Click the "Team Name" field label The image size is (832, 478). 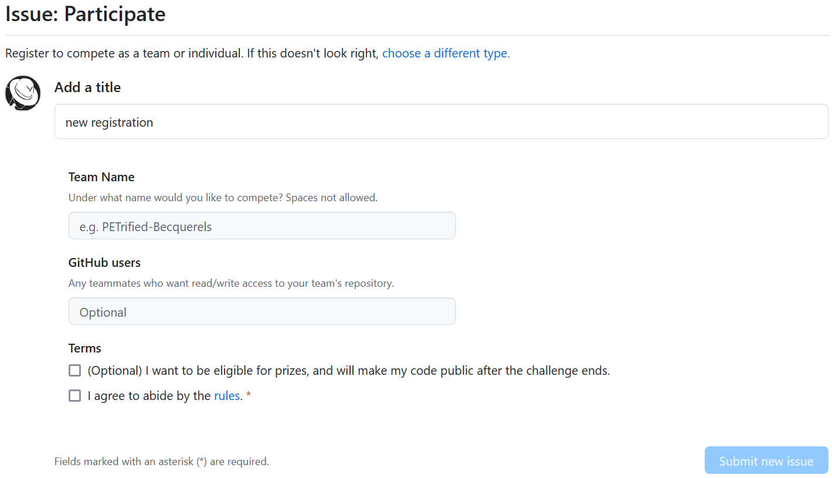click(x=101, y=177)
